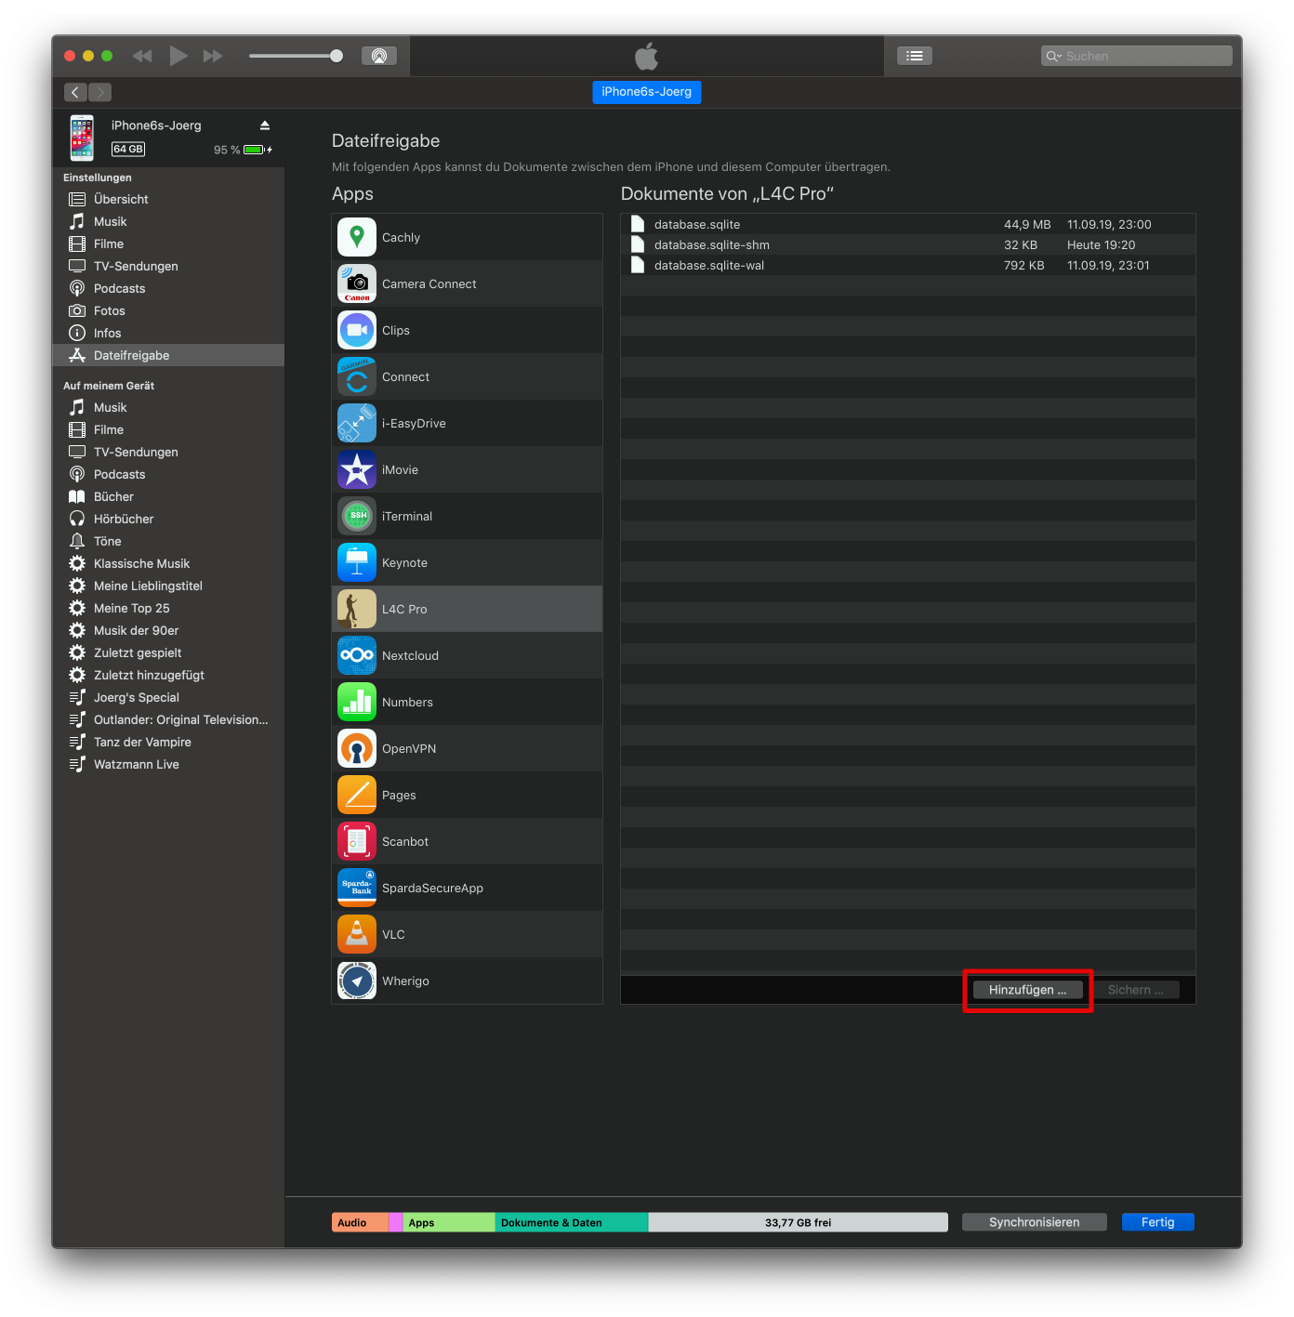This screenshot has width=1294, height=1317.
Task: Pick the i-EasyDrive app icon
Action: tap(357, 423)
